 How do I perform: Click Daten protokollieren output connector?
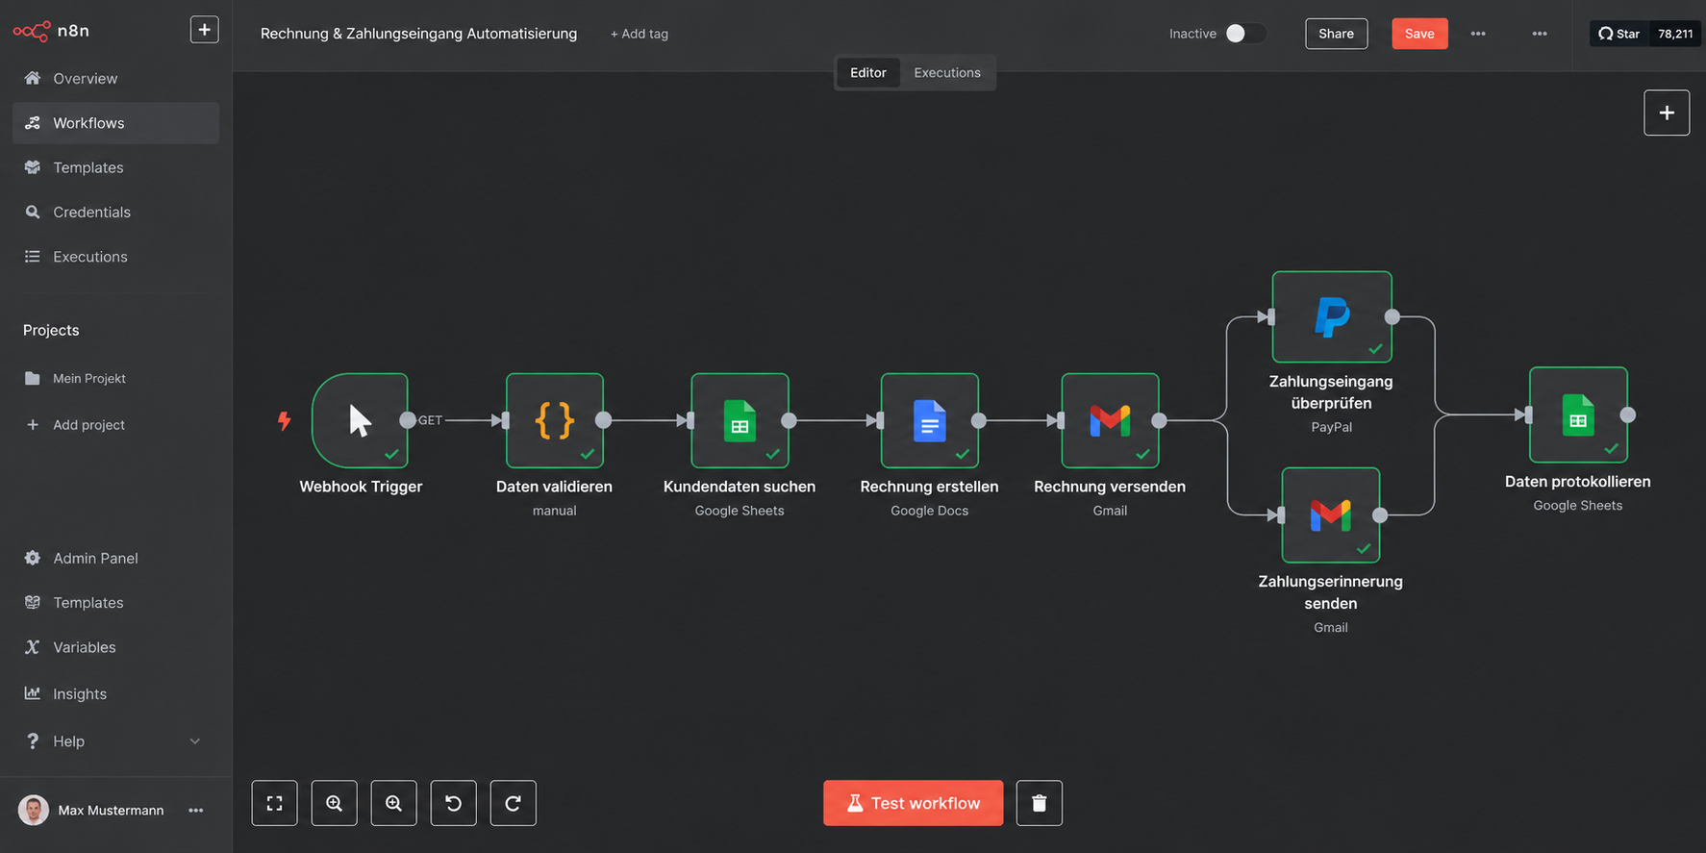(x=1628, y=415)
